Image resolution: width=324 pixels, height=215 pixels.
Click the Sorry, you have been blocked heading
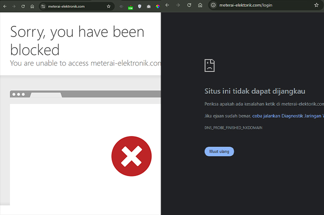[x=77, y=41]
